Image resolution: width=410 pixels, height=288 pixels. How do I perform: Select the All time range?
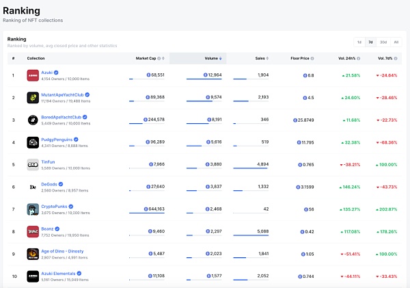396,42
